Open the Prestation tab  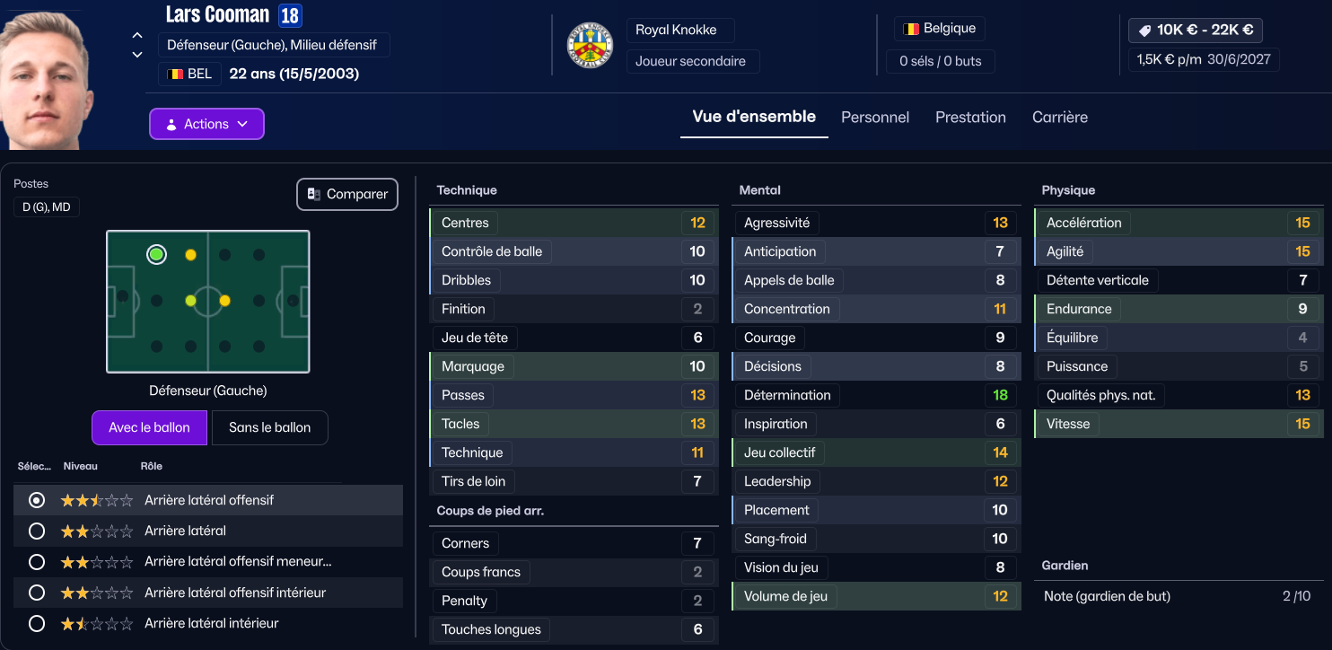point(970,118)
